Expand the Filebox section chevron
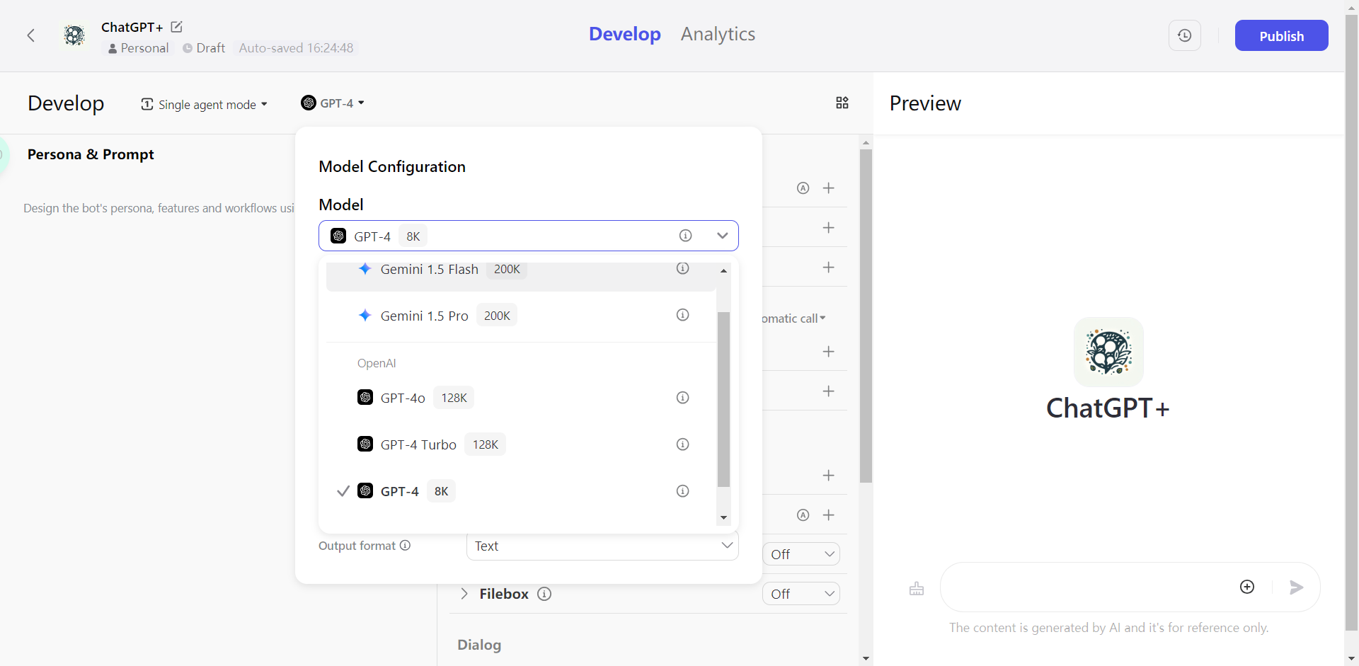The width and height of the screenshot is (1359, 666). tap(464, 594)
